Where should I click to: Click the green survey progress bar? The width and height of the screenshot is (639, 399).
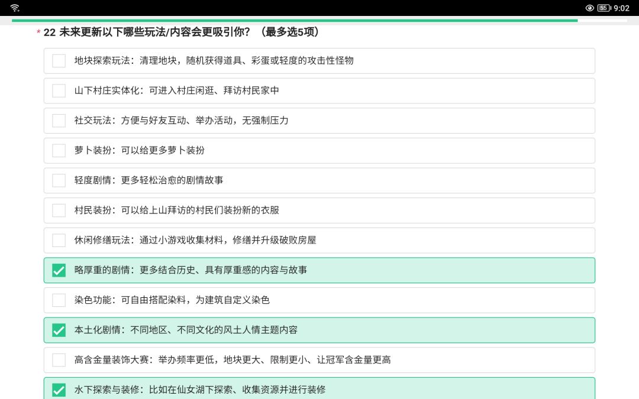click(x=295, y=20)
